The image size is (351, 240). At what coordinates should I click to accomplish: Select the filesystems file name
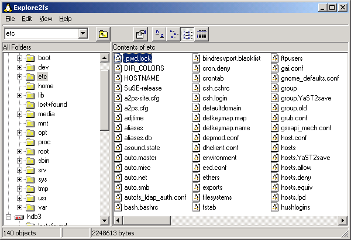click(217, 197)
